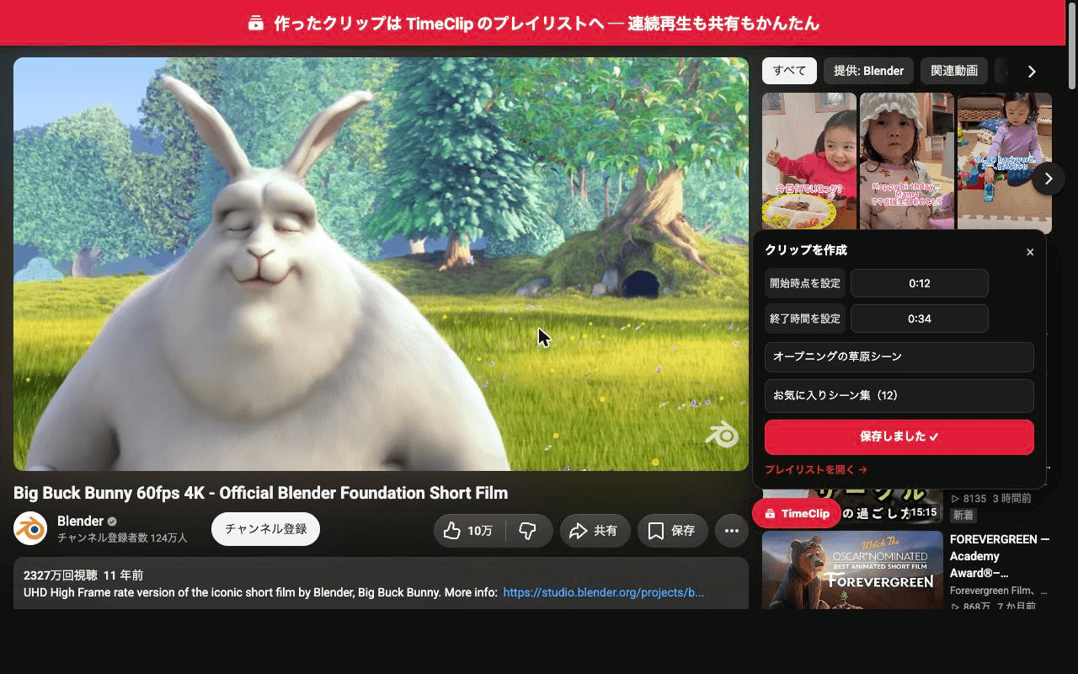The height and width of the screenshot is (674, 1078).
Task: Click the verified badge next to Blender
Action: [x=112, y=522]
